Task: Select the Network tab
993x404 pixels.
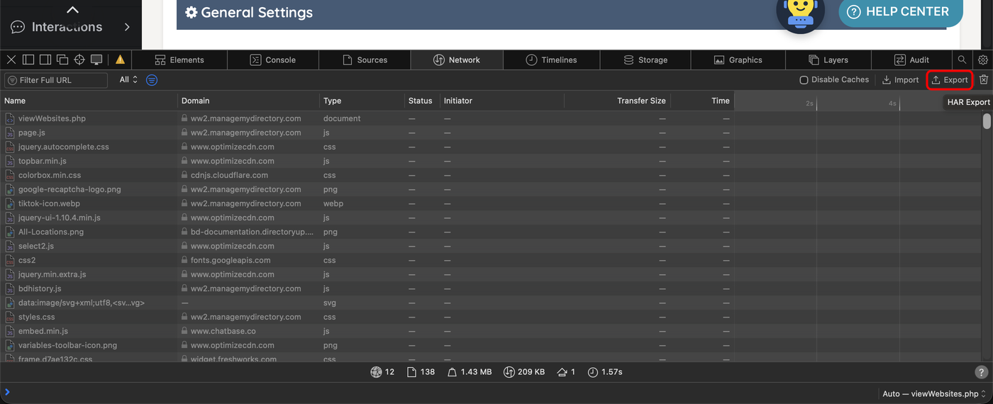Action: tap(457, 60)
